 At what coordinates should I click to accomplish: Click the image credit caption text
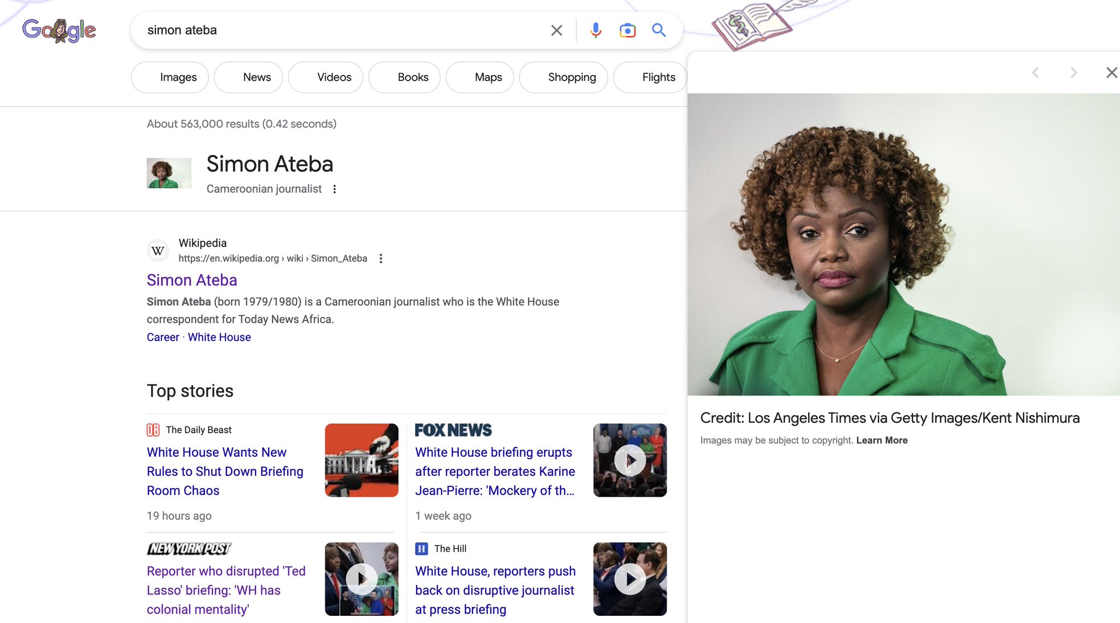click(890, 418)
